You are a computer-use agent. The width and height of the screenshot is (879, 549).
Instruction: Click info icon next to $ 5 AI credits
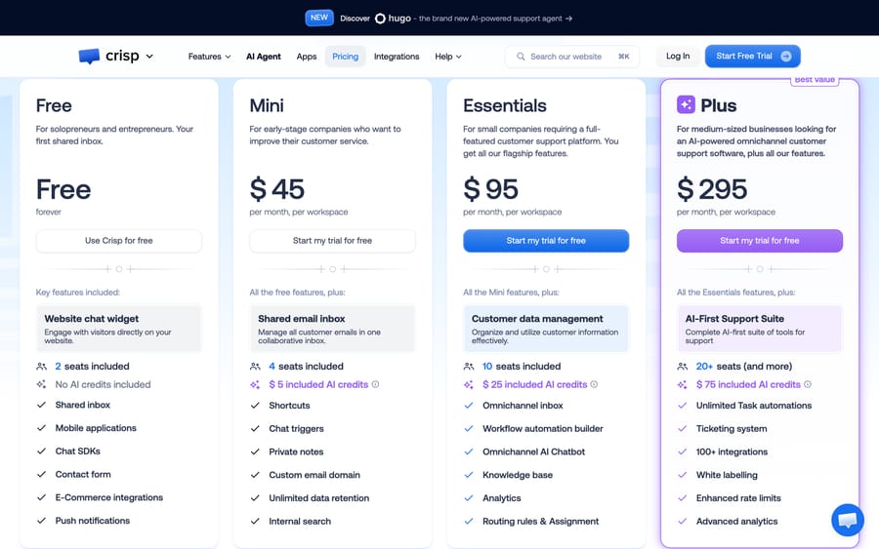pyautogui.click(x=376, y=384)
